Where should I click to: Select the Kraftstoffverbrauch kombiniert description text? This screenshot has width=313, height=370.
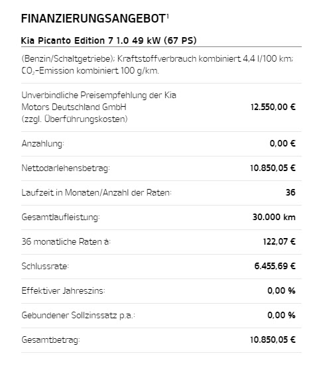point(157,59)
